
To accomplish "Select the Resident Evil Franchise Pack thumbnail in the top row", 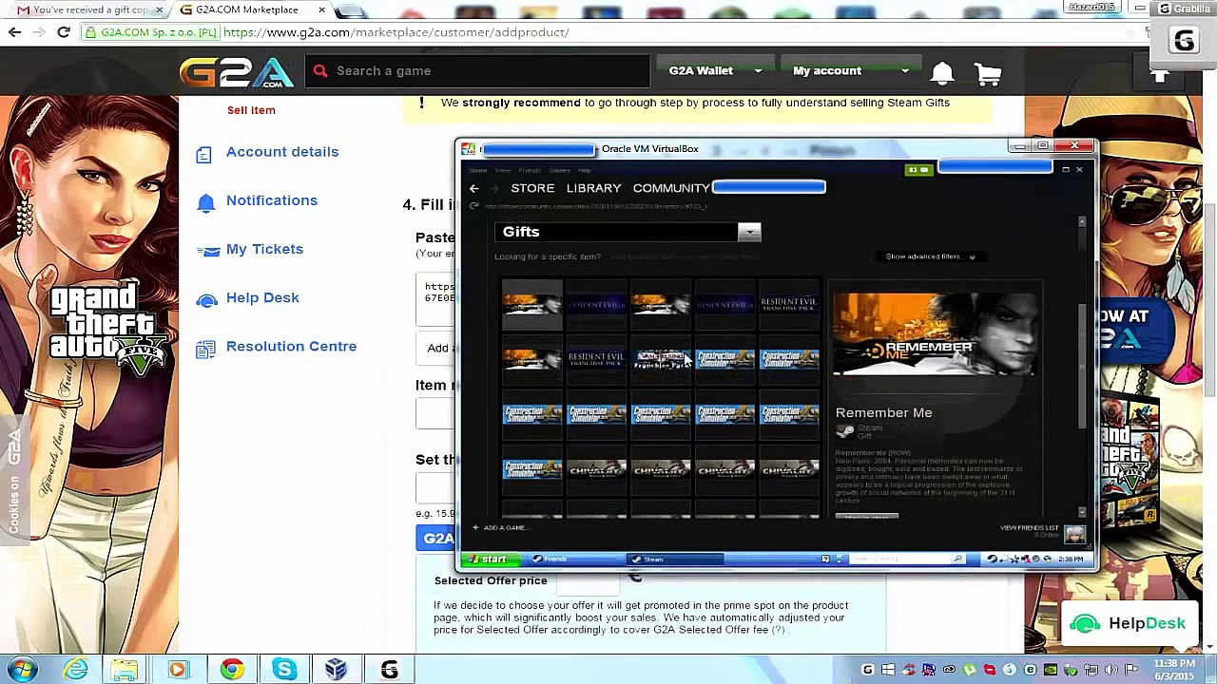I will tap(789, 304).
